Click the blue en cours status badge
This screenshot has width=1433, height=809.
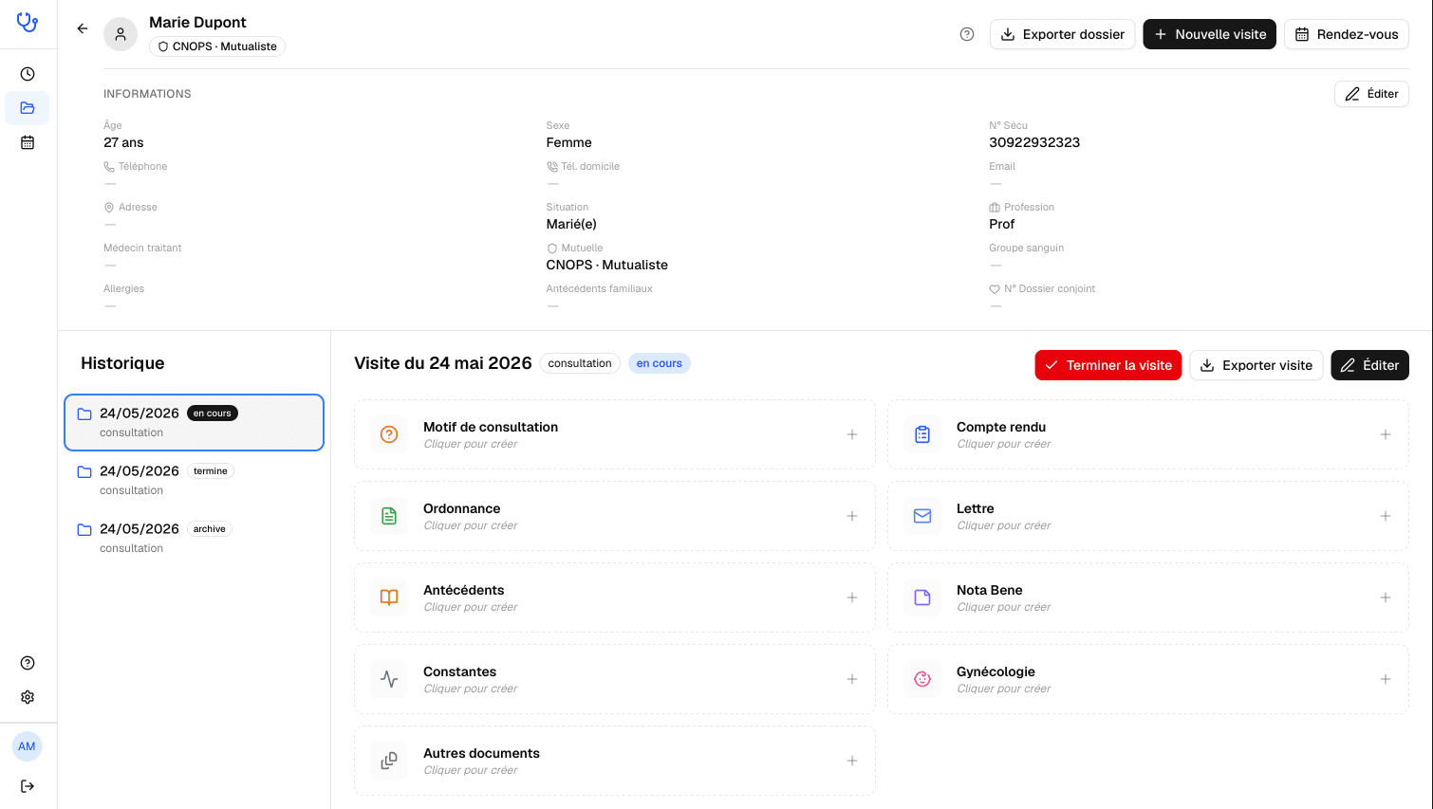[660, 363]
